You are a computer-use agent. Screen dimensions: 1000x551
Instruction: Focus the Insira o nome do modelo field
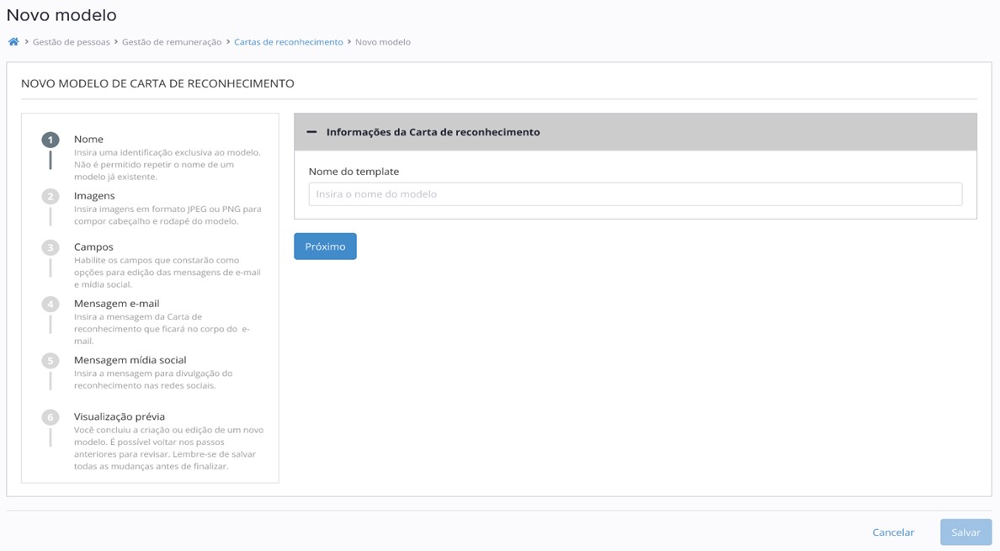tap(636, 194)
